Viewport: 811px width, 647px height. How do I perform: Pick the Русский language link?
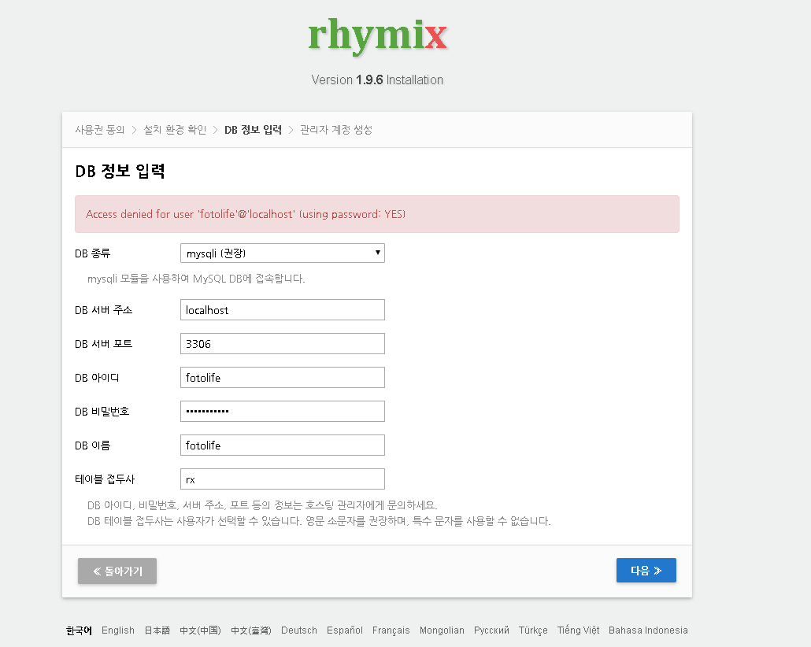tap(491, 630)
